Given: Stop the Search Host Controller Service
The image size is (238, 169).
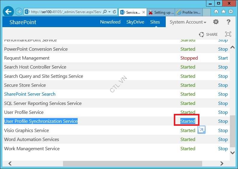Looking at the screenshot, I should point(223,67).
